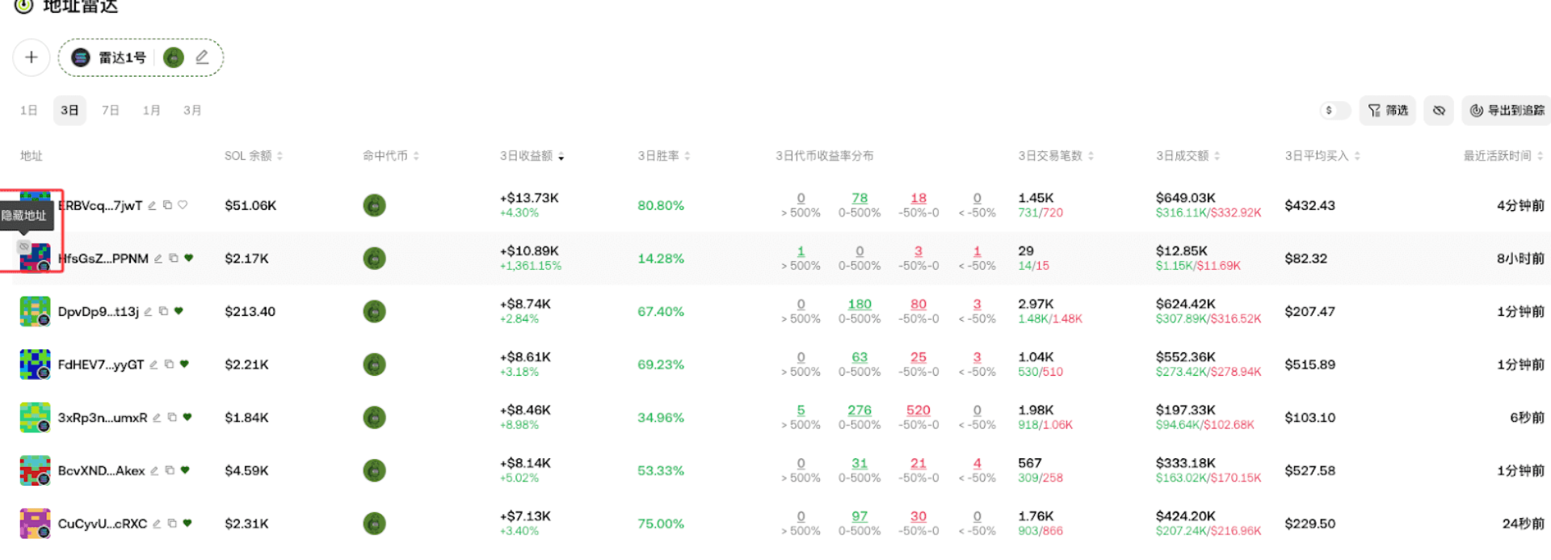This screenshot has width=1551, height=560.
Task: Switch to the 7日 time range
Action: point(111,111)
